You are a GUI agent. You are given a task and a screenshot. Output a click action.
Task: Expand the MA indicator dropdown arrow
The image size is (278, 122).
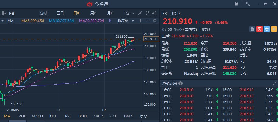click(2, 21)
